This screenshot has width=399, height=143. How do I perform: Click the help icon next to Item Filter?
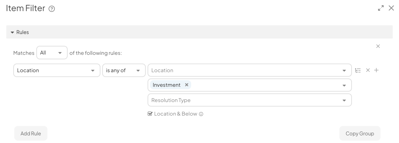click(52, 9)
